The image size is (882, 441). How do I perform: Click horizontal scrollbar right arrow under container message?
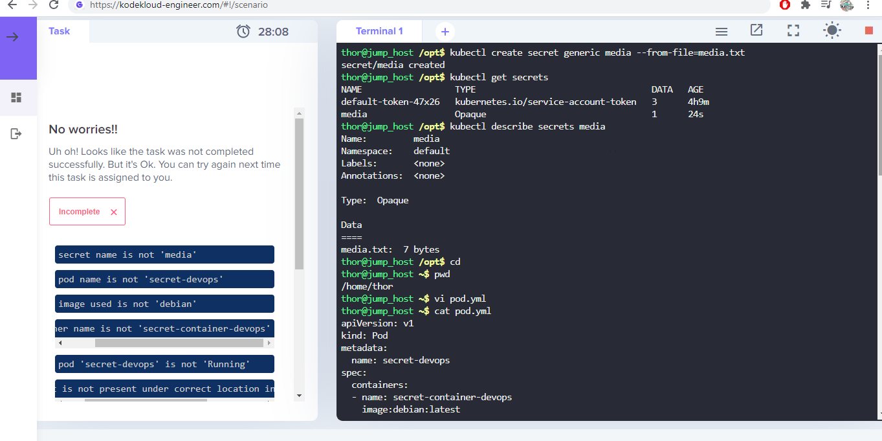[x=269, y=343]
